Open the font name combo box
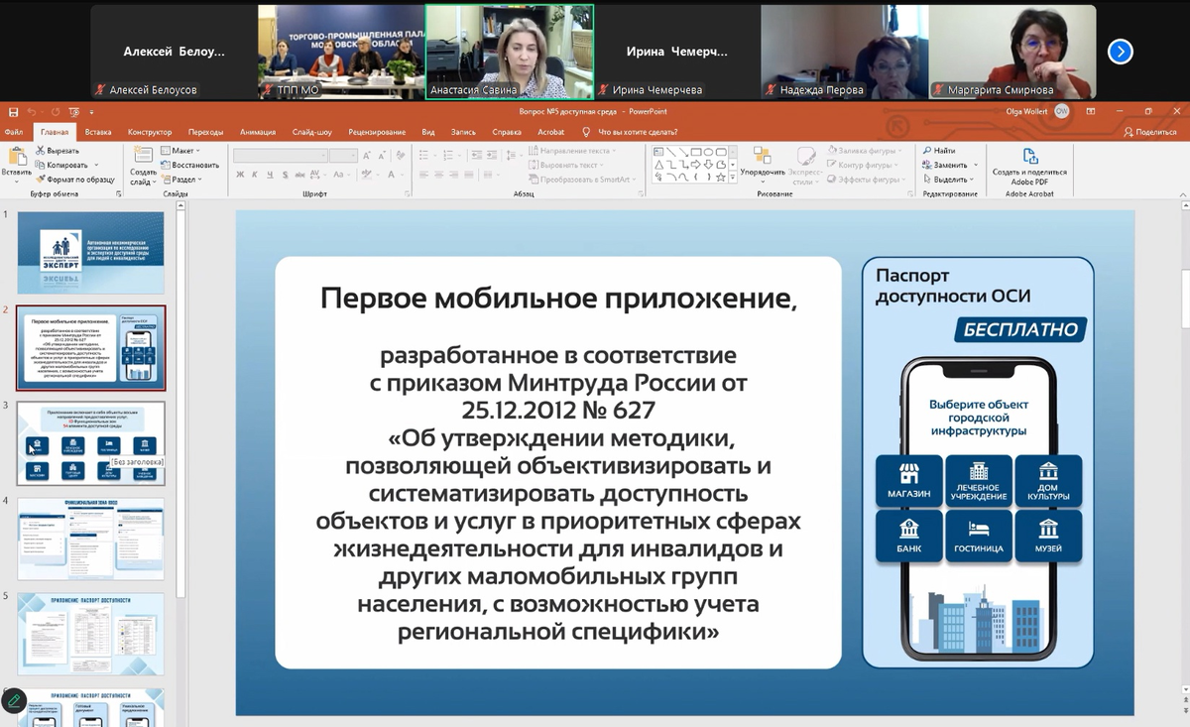 click(x=280, y=156)
